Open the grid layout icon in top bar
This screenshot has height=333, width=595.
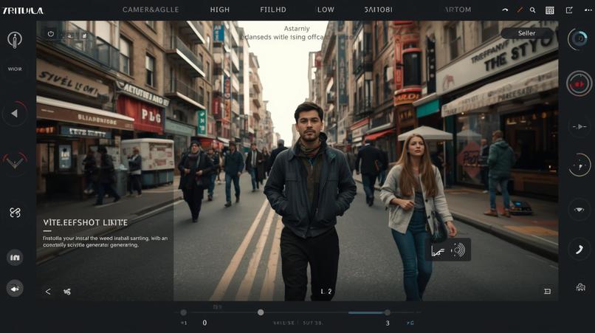(x=549, y=10)
